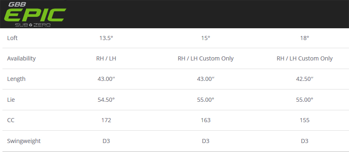Select the 163 CC value

coord(206,120)
